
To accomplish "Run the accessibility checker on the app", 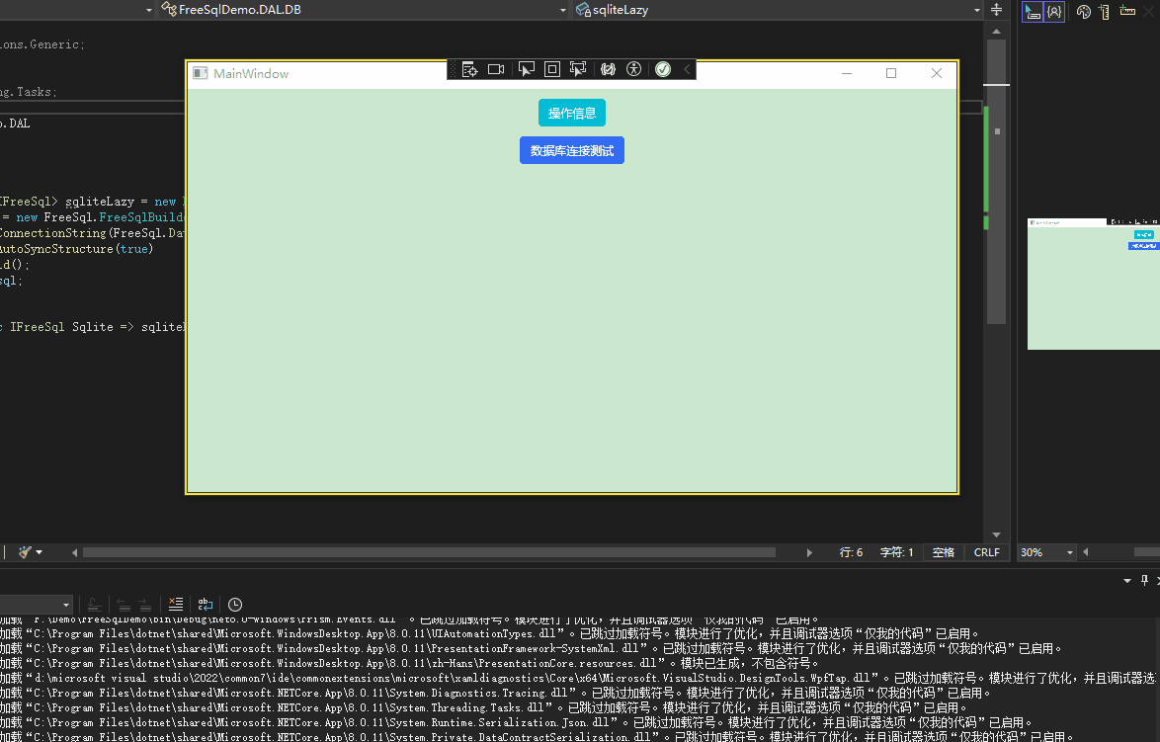I will click(x=633, y=69).
